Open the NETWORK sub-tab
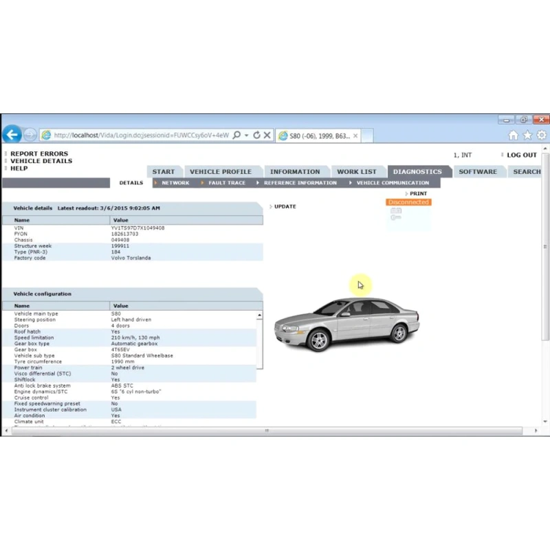 point(175,183)
